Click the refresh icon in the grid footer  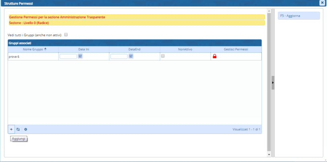[x=18, y=129]
